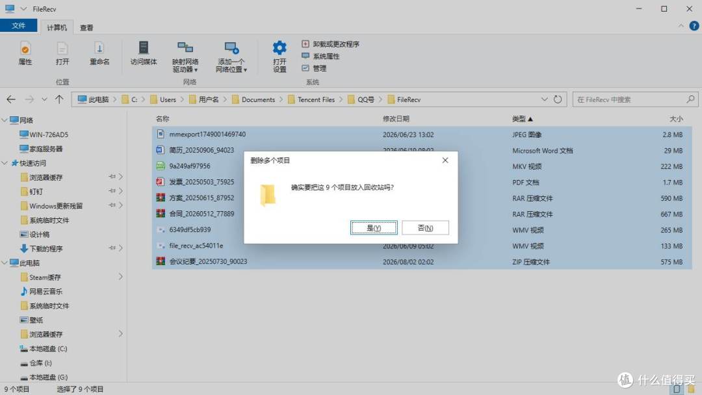702x395 pixels.
Task: Open 下载的程序 in quick access
Action: (x=41, y=248)
